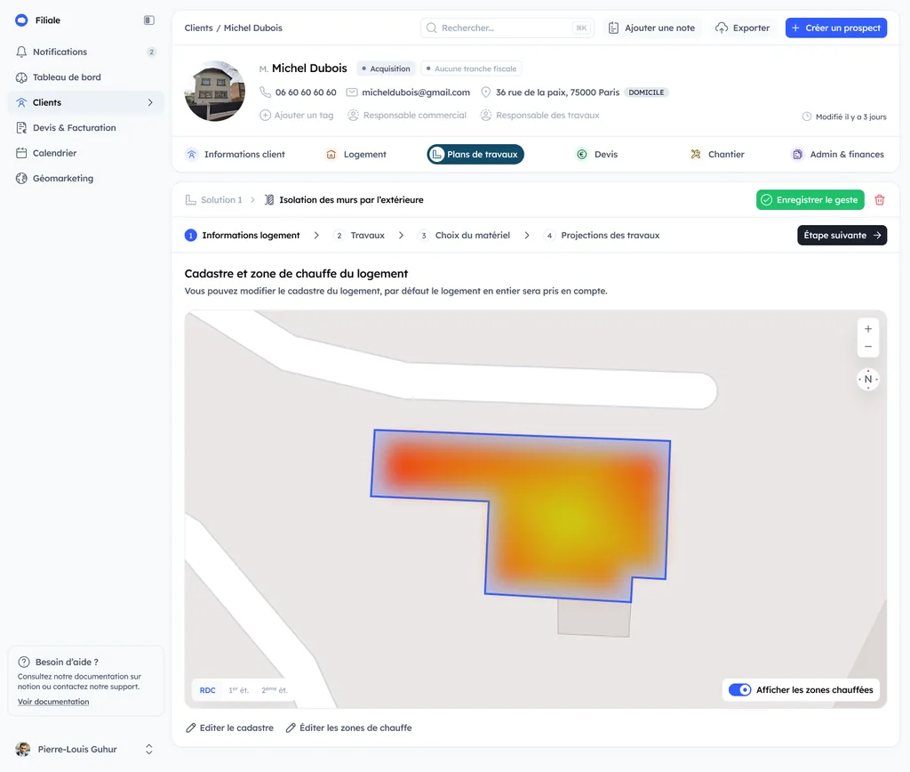Click Ajouter une note
Image resolution: width=910 pixels, height=772 pixels.
(651, 28)
